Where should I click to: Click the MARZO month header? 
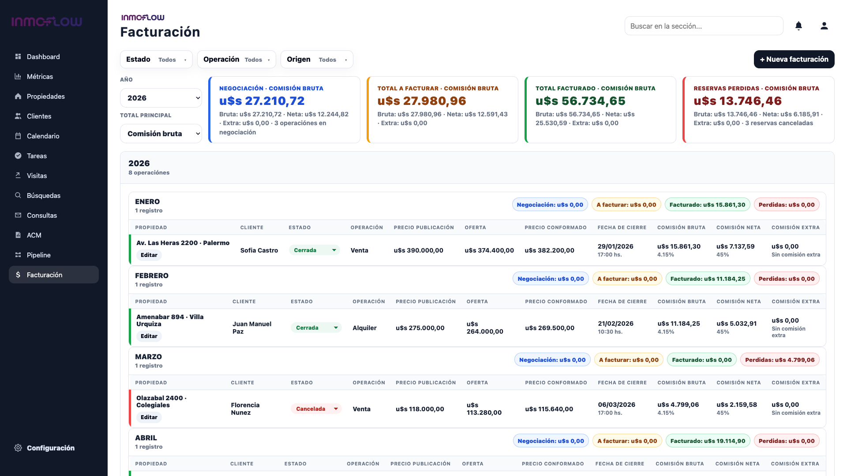pyautogui.click(x=149, y=357)
